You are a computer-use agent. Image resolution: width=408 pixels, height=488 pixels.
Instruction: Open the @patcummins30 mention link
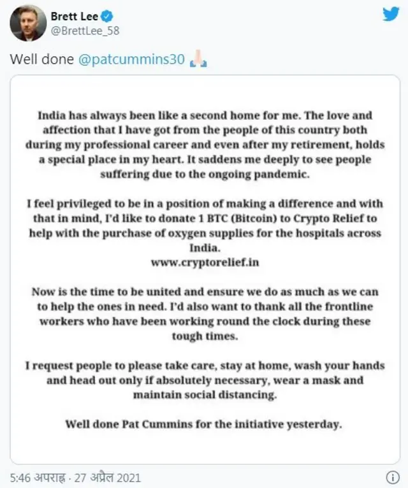click(x=131, y=59)
